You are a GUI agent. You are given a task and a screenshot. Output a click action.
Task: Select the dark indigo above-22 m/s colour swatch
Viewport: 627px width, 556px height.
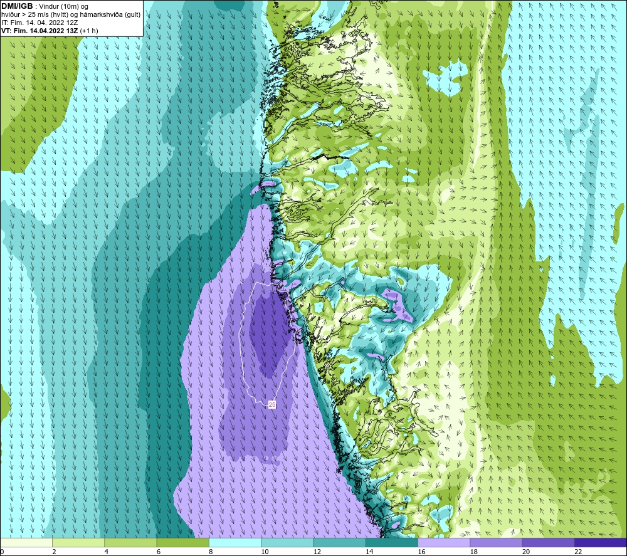(600, 542)
